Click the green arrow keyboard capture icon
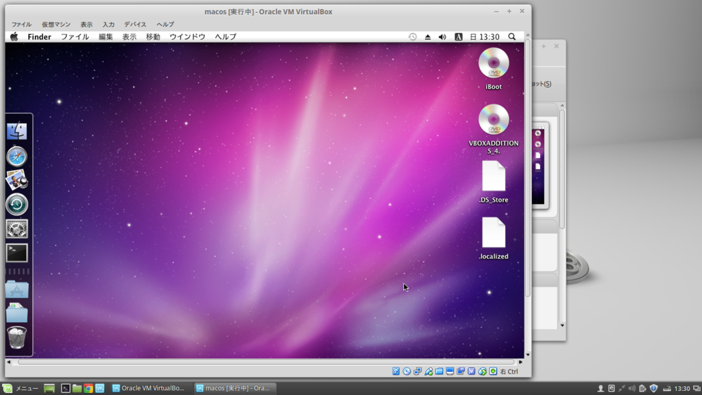Image resolution: width=702 pixels, height=395 pixels. pyautogui.click(x=493, y=371)
